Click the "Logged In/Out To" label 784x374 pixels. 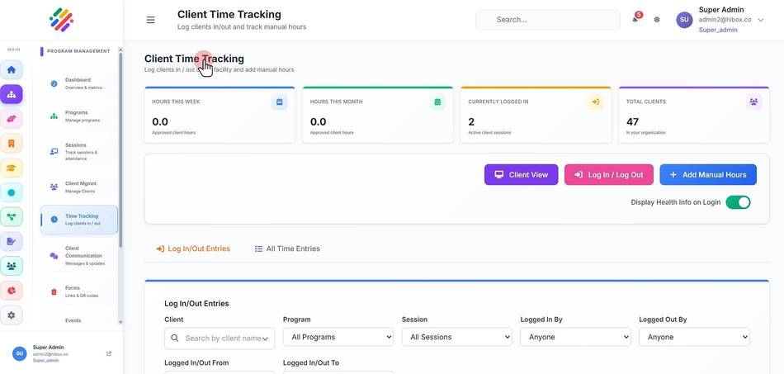pos(311,362)
